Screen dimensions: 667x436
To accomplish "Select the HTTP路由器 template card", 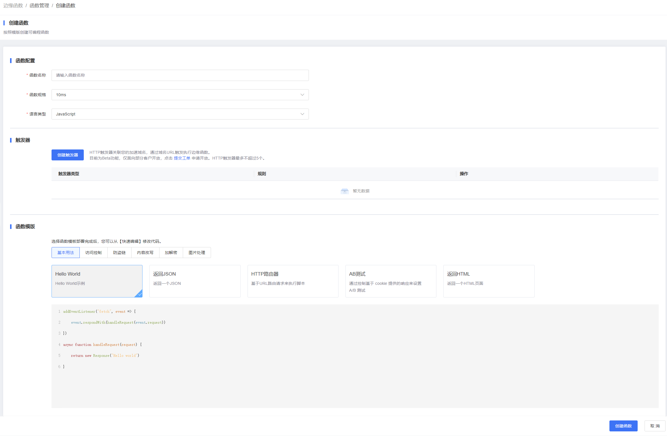I will (x=293, y=281).
